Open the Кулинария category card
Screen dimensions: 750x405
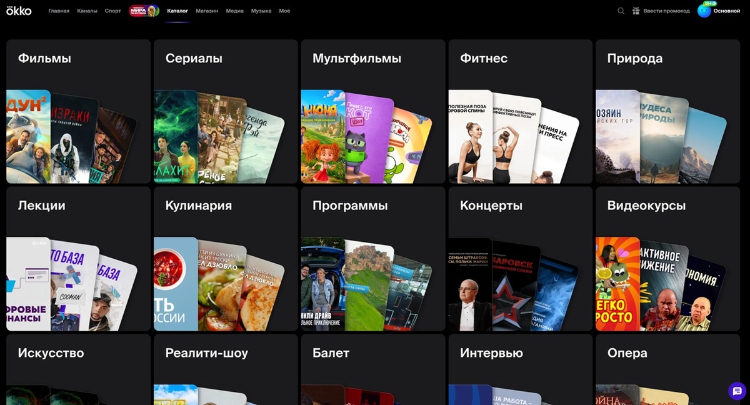click(x=226, y=259)
